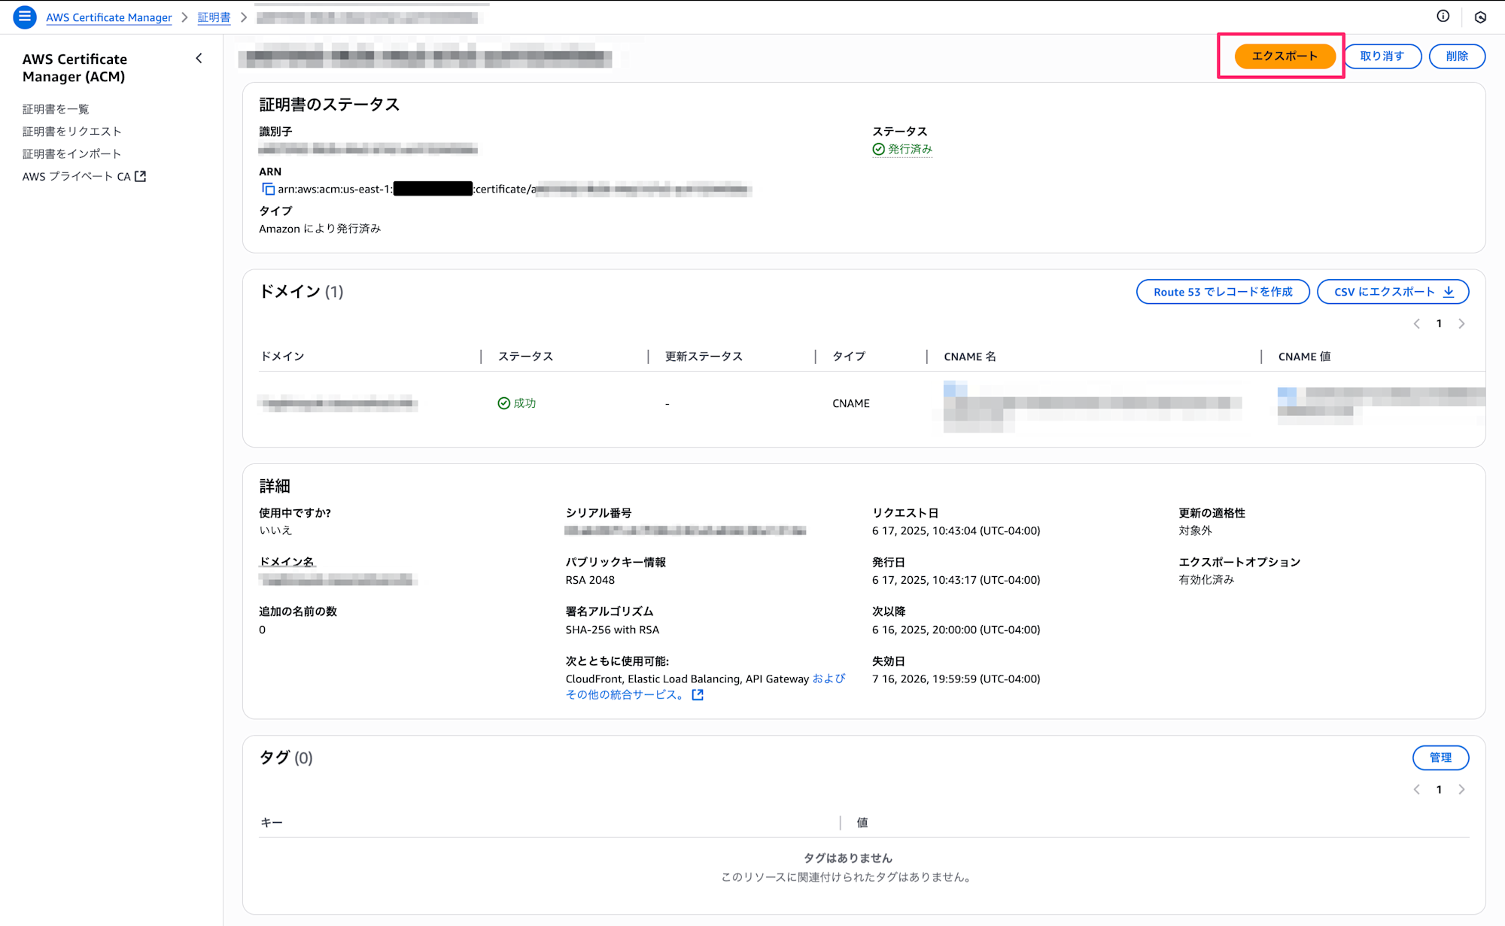Open 証明書を一覧 in sidebar
The width and height of the screenshot is (1505, 926).
click(56, 109)
